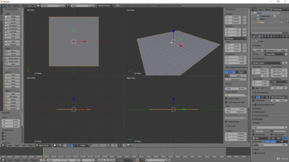The height and width of the screenshot is (162, 289).
Task: Select the Plane object in outliner
Action: click(x=262, y=22)
